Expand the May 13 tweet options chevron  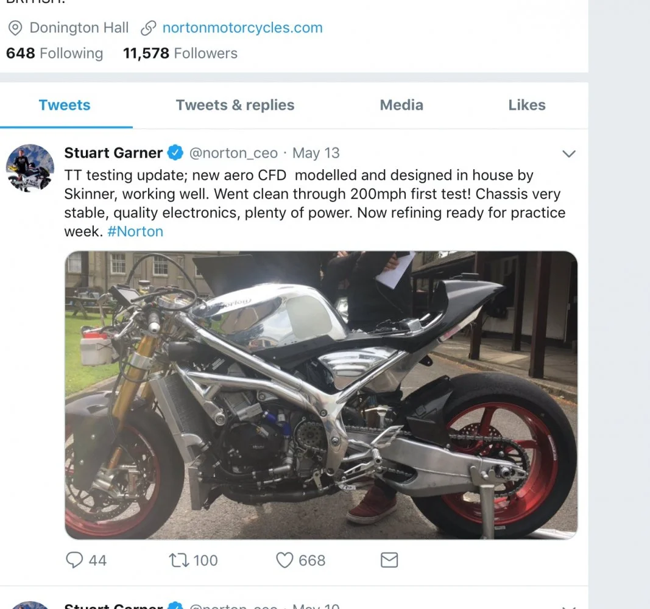point(569,153)
